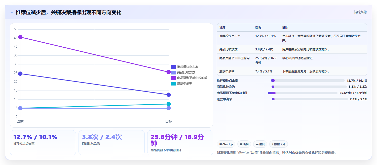Select the 表格 tag chip

point(244,144)
